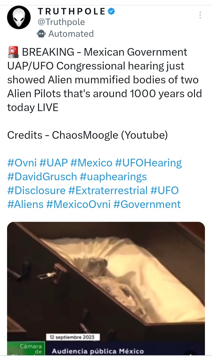Viewport: 212px width, 362px height.
Task: Open the #UFOHearing hashtag
Action: pos(148,163)
